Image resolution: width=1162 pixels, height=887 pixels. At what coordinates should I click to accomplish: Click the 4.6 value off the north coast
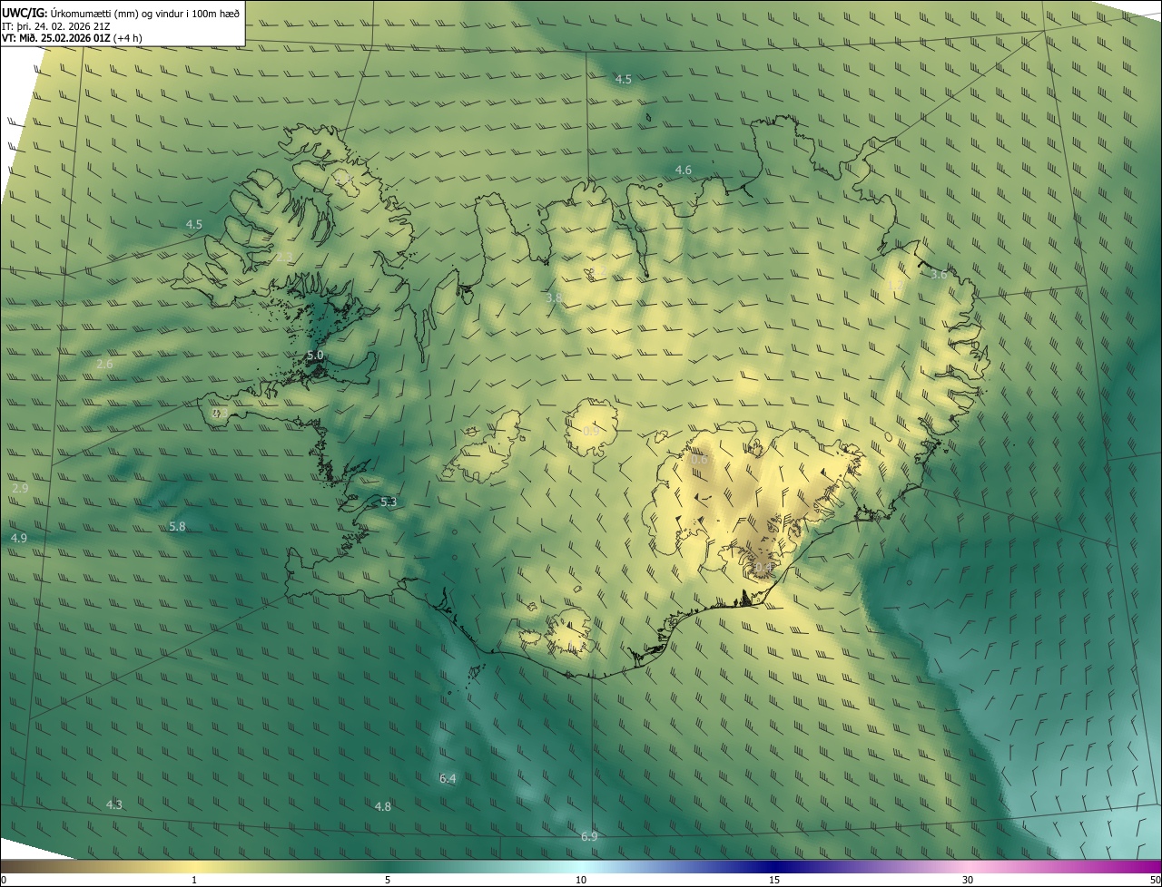tap(684, 170)
